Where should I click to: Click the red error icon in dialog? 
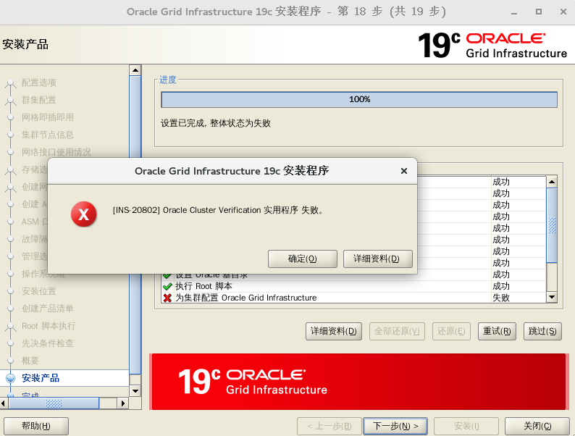click(x=84, y=214)
